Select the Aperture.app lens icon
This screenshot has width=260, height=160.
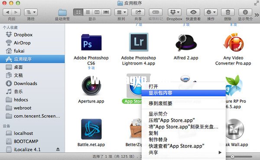pyautogui.click(x=91, y=86)
